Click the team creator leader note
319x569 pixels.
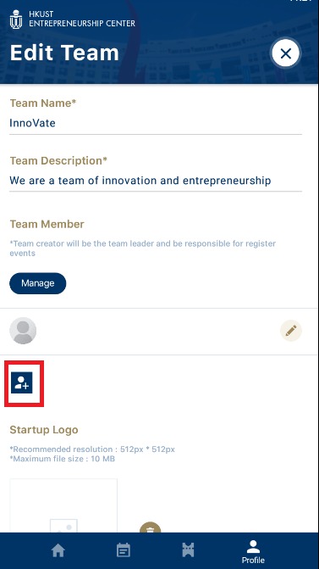coord(143,248)
